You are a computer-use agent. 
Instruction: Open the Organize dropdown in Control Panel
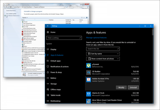pos(25,18)
